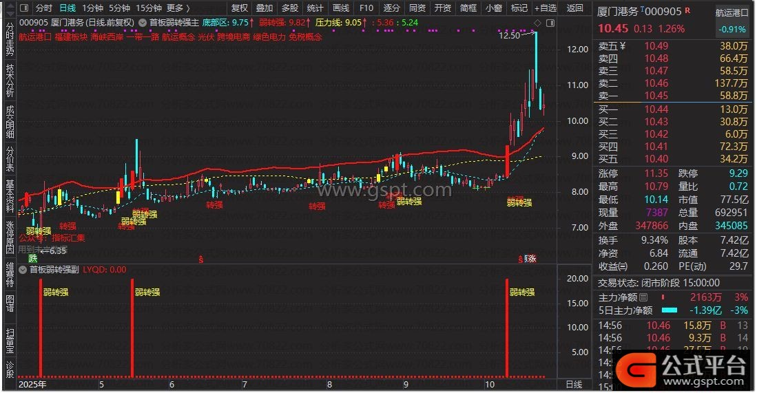Click the rectangle icon beside the diamond
The width and height of the screenshot is (757, 393).
click(x=549, y=23)
